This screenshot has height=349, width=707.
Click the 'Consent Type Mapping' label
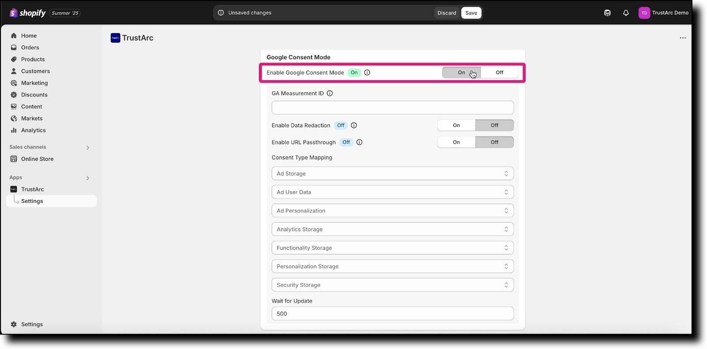pyautogui.click(x=302, y=158)
